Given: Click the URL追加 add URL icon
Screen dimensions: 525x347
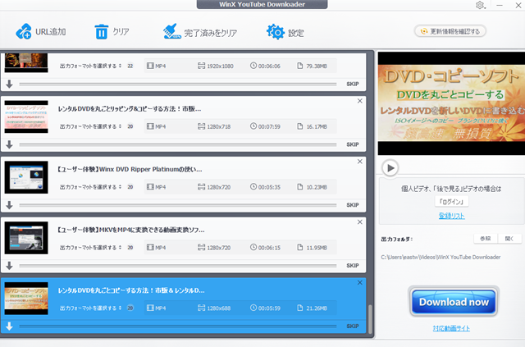Looking at the screenshot, I should coord(24,31).
